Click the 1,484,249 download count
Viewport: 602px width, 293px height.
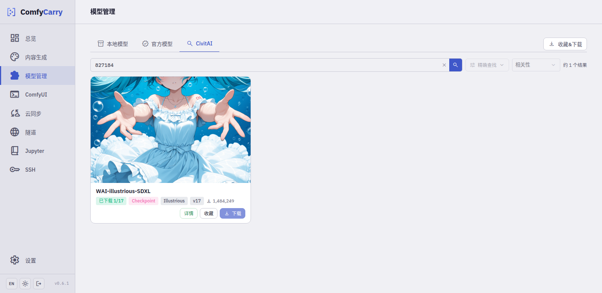(220, 201)
